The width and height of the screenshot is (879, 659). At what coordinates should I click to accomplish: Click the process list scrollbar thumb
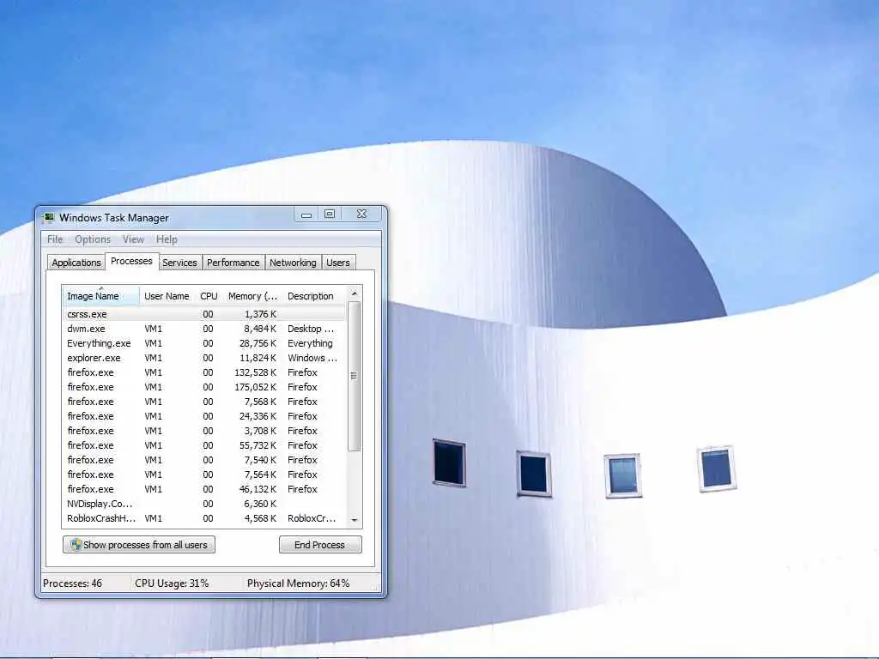click(x=355, y=376)
